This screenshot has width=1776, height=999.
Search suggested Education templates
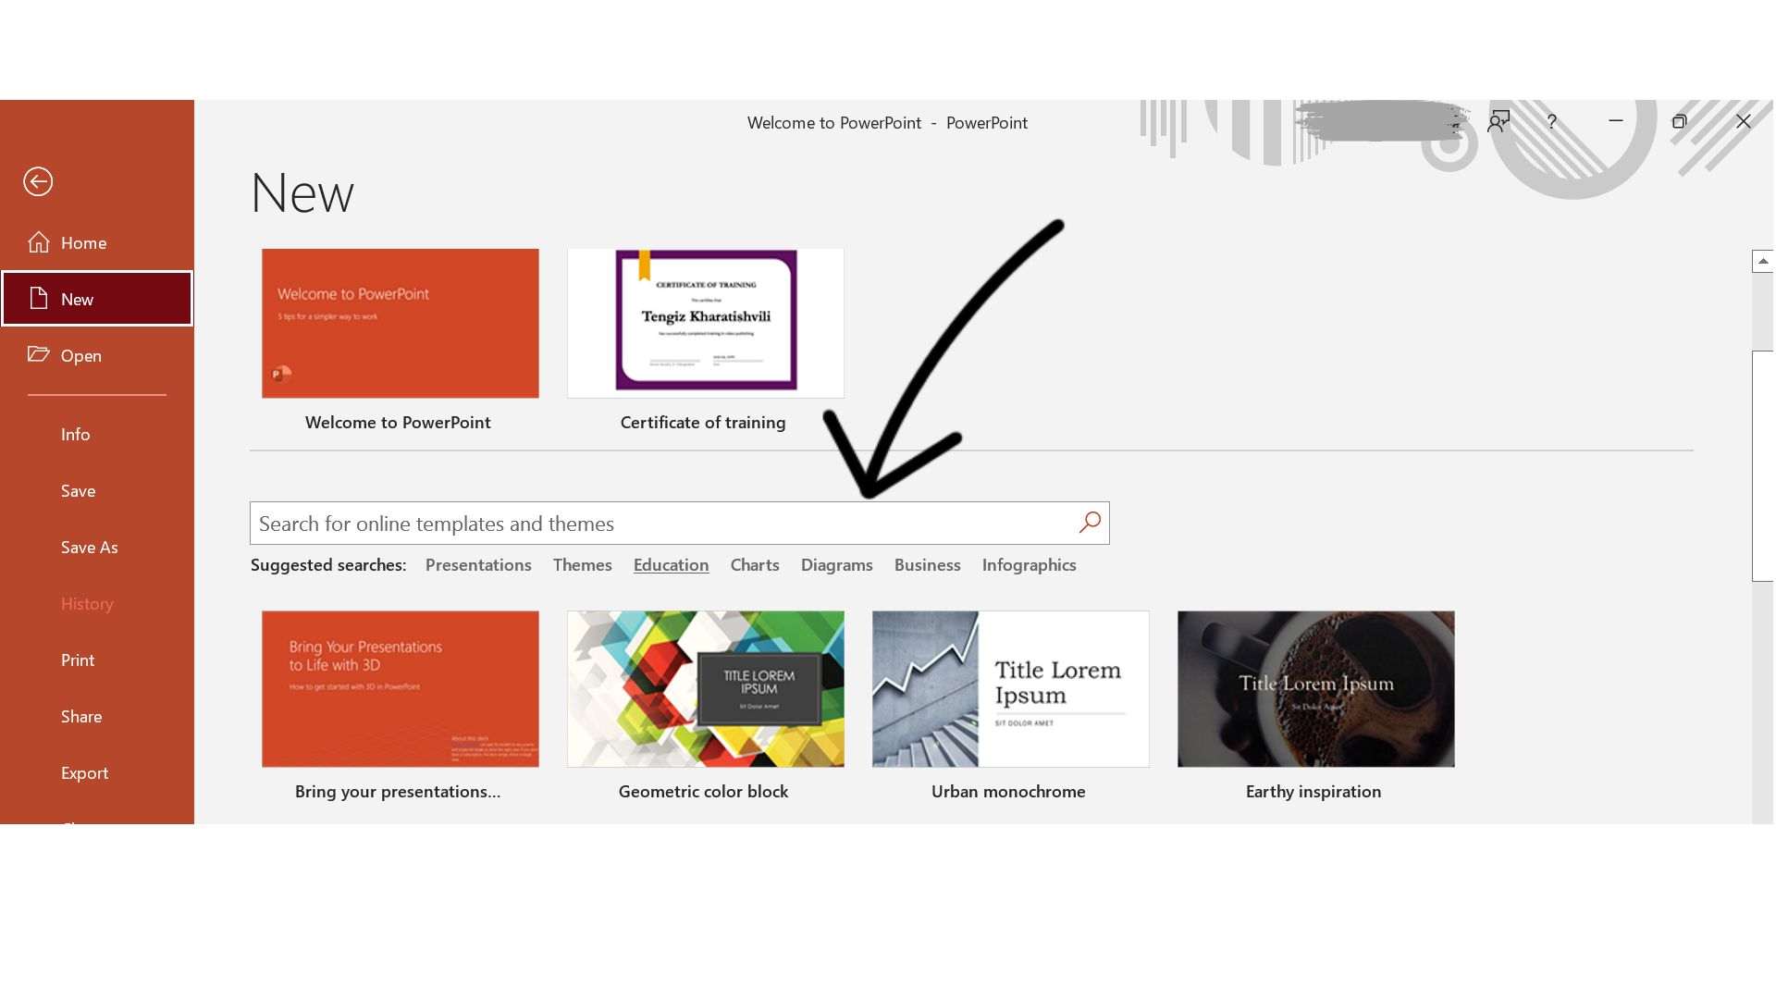671,564
